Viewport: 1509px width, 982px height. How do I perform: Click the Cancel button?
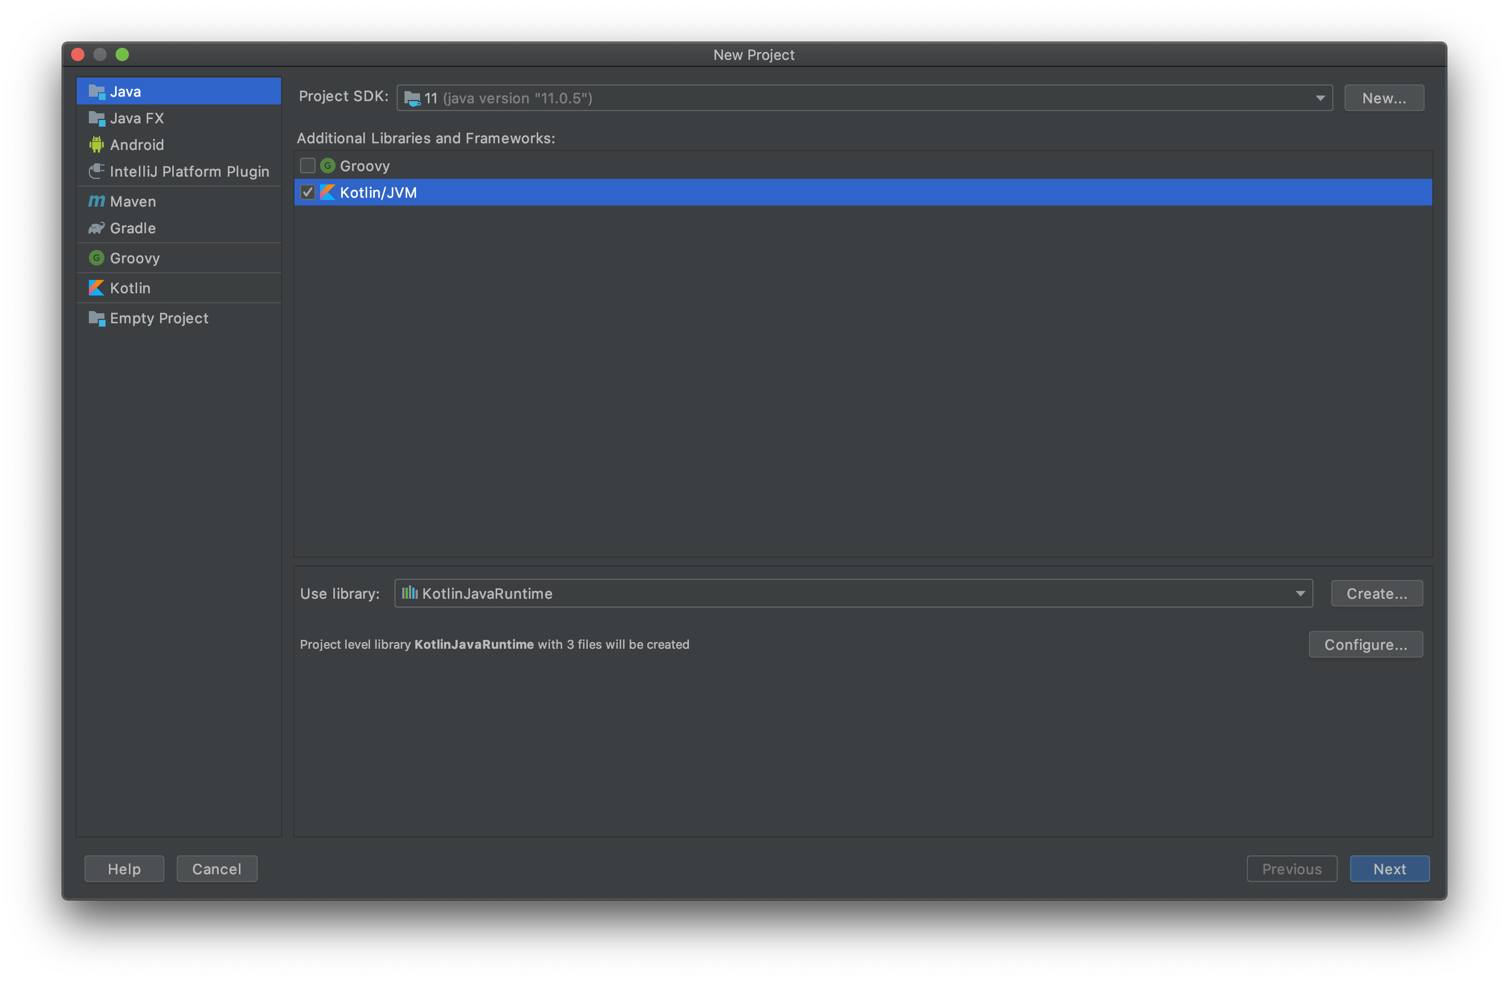[x=217, y=869]
